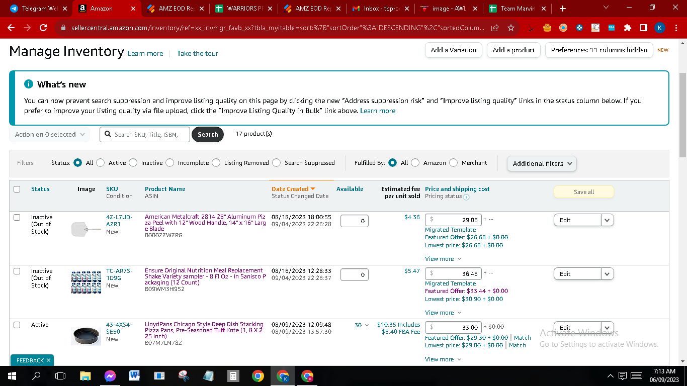Expand View more under the 36.45 price

click(x=443, y=313)
